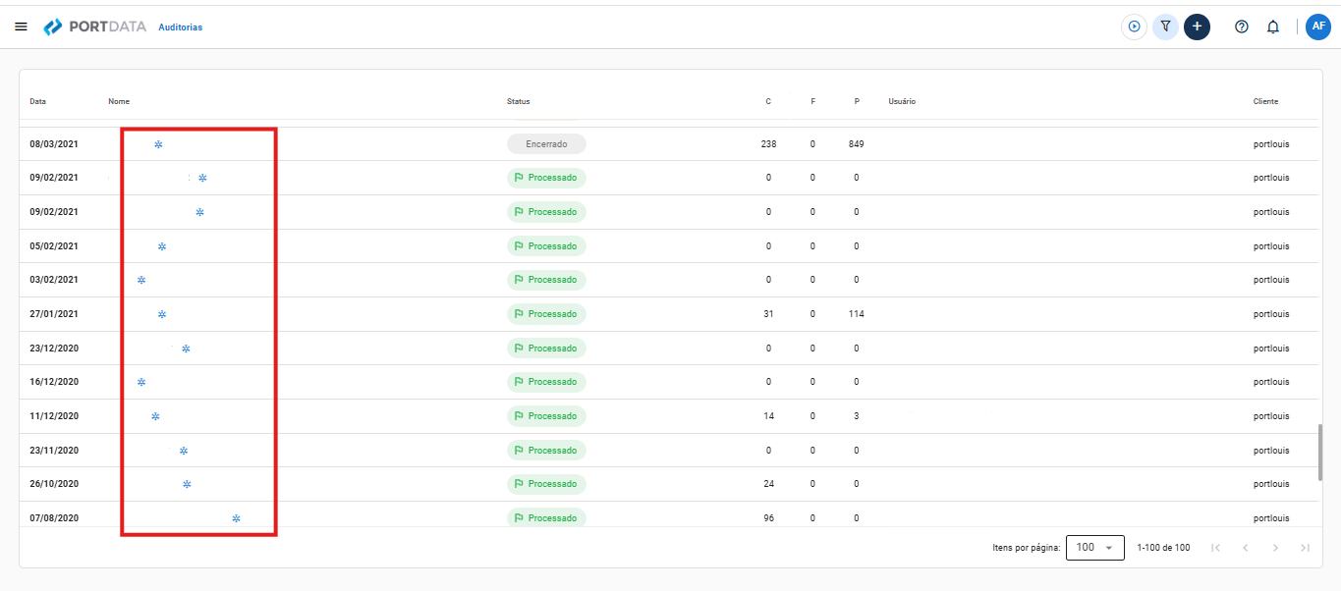Click Processado badge in 11/12/2020 row
Viewport: 1341px width, 591px height.
tap(546, 416)
